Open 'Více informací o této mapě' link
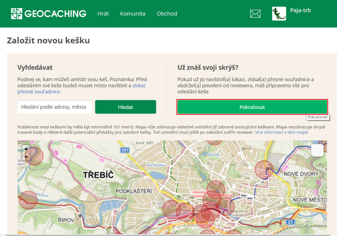 [281, 132]
